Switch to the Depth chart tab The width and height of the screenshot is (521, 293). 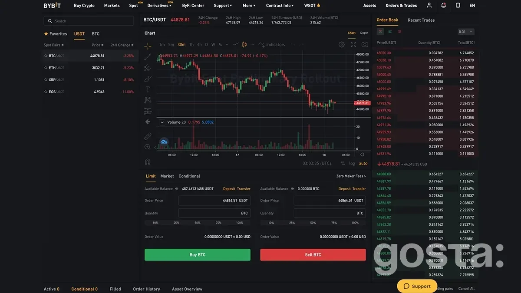(x=364, y=33)
